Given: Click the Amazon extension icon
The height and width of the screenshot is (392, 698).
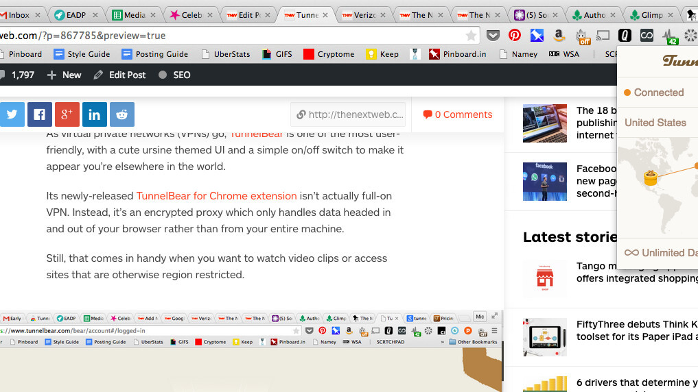Looking at the screenshot, I should click(559, 36).
